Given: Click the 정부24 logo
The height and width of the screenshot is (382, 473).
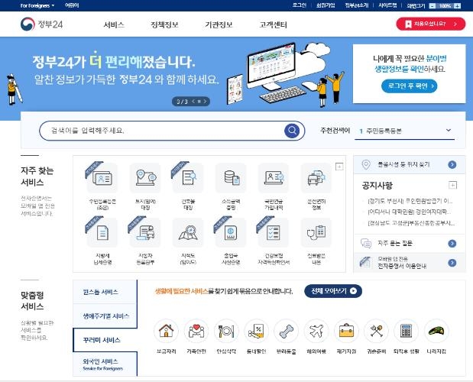Looking at the screenshot, I should pyautogui.click(x=41, y=24).
